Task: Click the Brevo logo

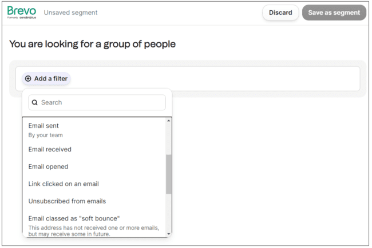Action: pyautogui.click(x=22, y=12)
